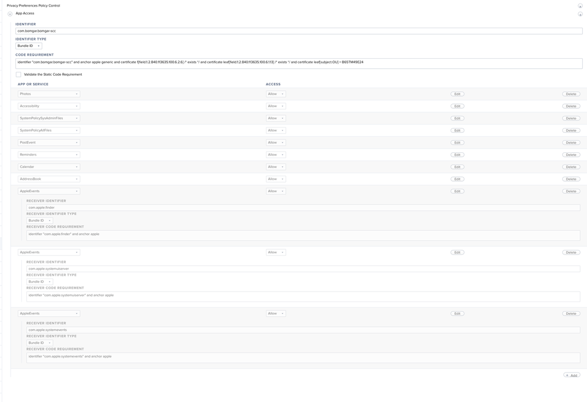
Task: Open the AppleEvents service dropdown for com.apple.finder
Action: 49,191
